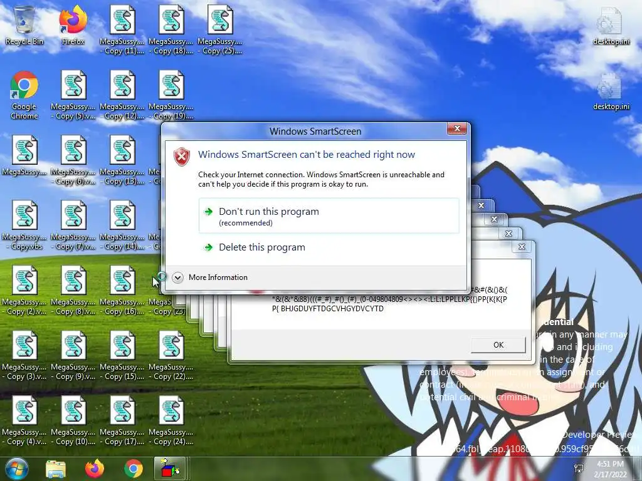
Task: Select MegaSussy - Copy (25) script file
Action: point(220,29)
